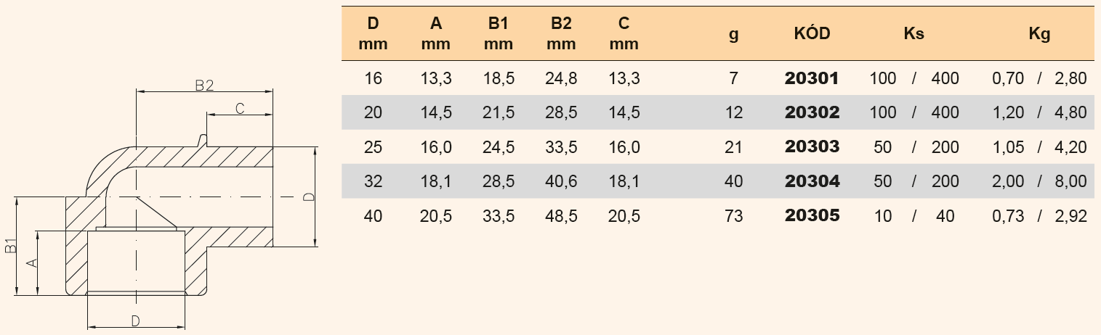Screen dimensions: 1101x335
Task: Select the Ks column header
Action: pyautogui.click(x=914, y=33)
